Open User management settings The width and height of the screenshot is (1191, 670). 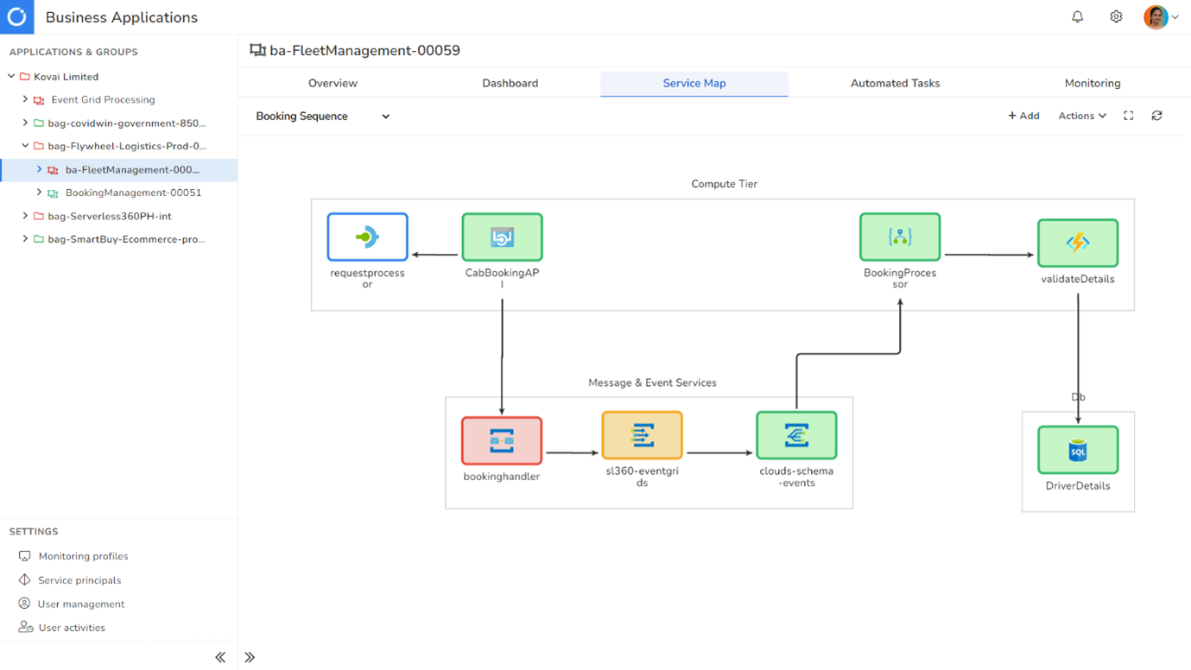(81, 604)
